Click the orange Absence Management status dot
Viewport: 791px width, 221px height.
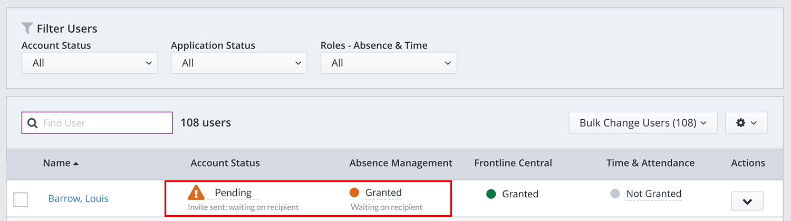click(354, 193)
